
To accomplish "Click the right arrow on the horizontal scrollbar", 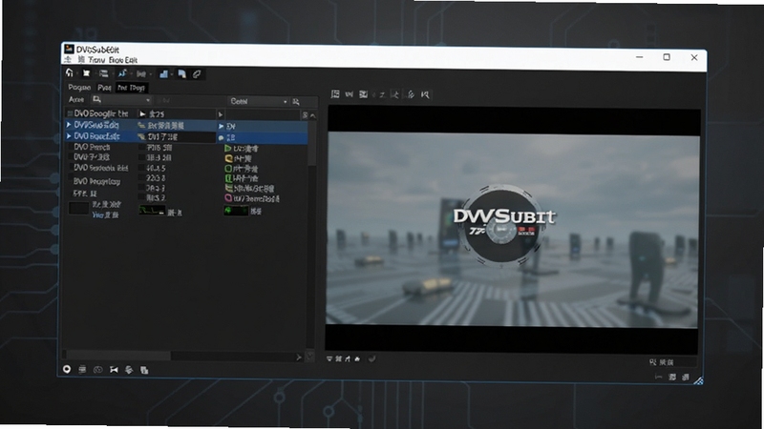I will (299, 357).
